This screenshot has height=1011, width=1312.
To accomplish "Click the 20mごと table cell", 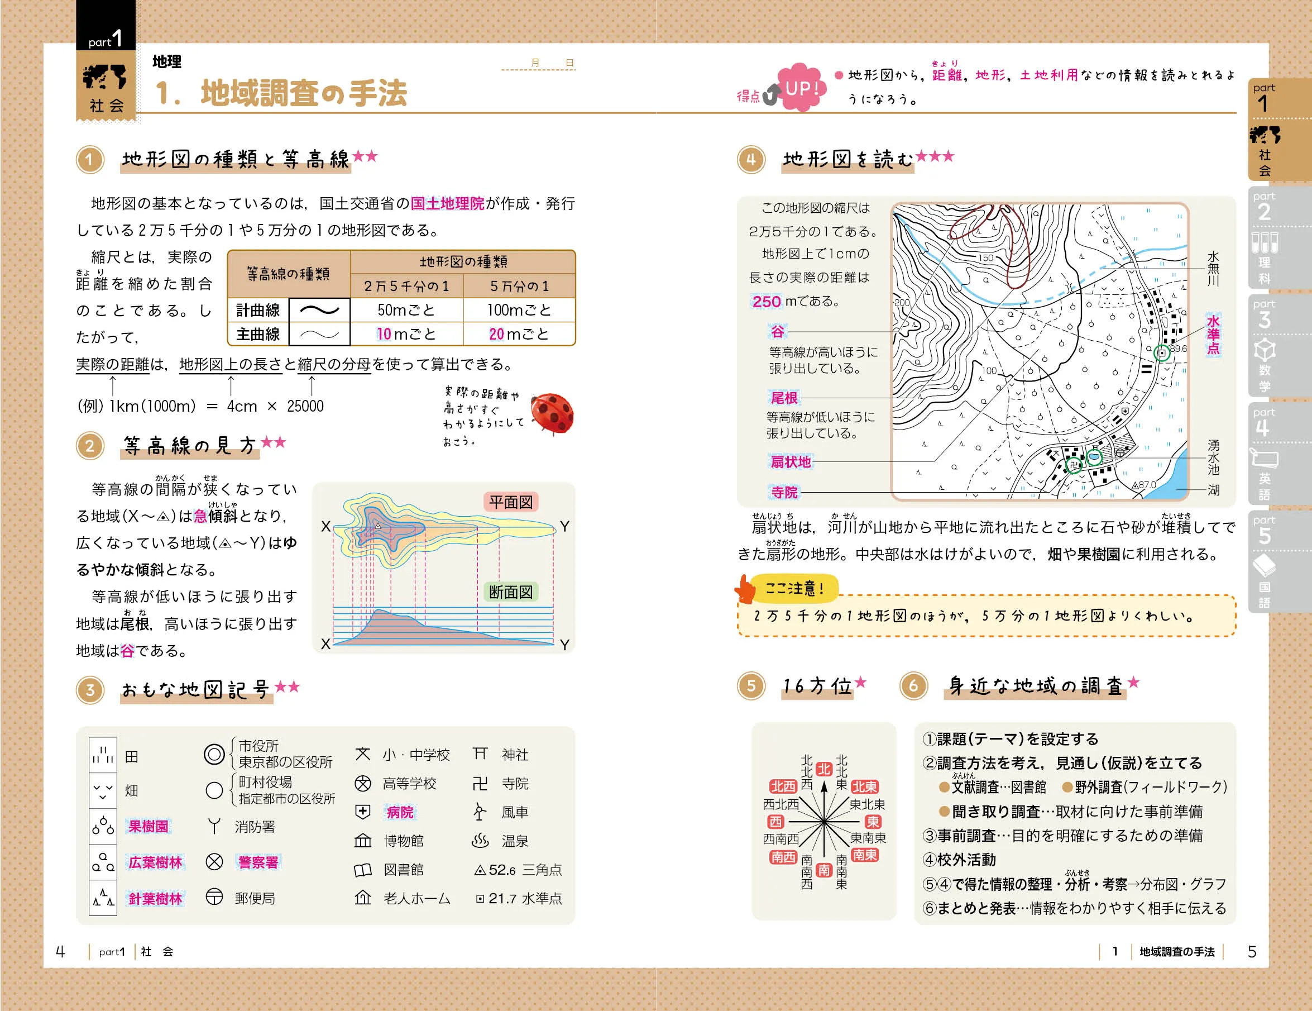I will pos(519,334).
